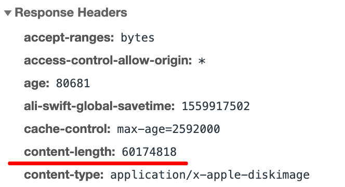The width and height of the screenshot is (345, 187).
Task: Select the content-length value 60174818
Action: 149,152
